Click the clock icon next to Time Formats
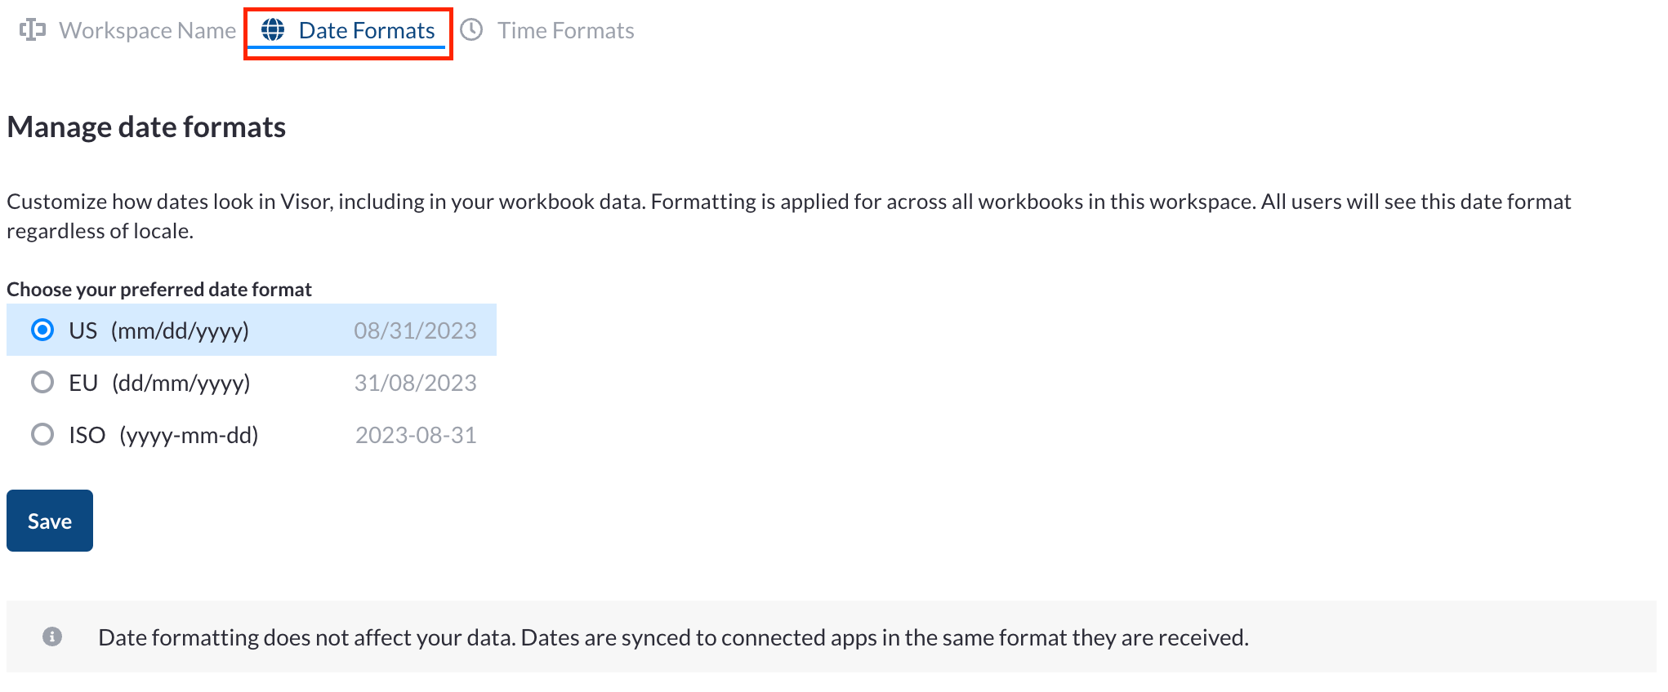This screenshot has width=1668, height=692. (472, 29)
